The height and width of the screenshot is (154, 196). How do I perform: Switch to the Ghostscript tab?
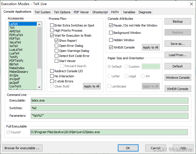[100, 12]
